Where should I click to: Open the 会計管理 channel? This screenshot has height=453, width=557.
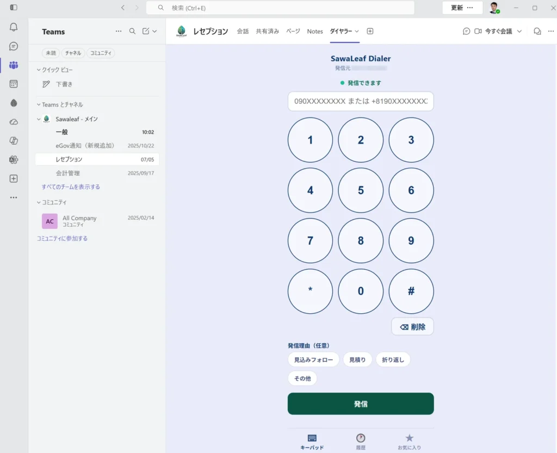pyautogui.click(x=97, y=173)
